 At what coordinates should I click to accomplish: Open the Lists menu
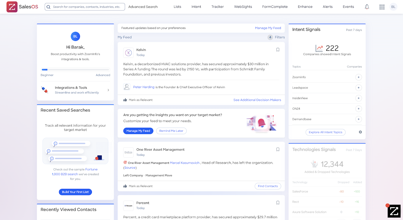coord(177,7)
